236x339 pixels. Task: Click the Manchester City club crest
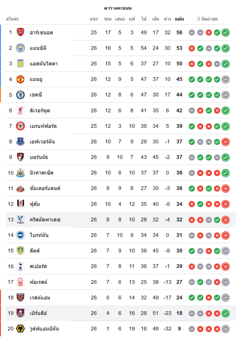point(21,48)
